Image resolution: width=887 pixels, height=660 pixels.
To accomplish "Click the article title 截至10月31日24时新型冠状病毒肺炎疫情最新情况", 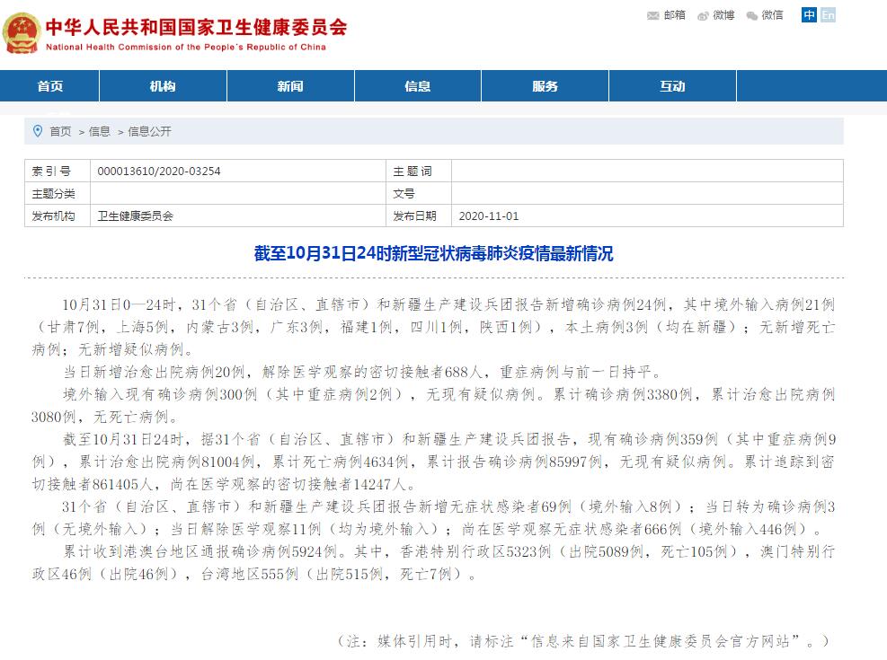I will 433,253.
